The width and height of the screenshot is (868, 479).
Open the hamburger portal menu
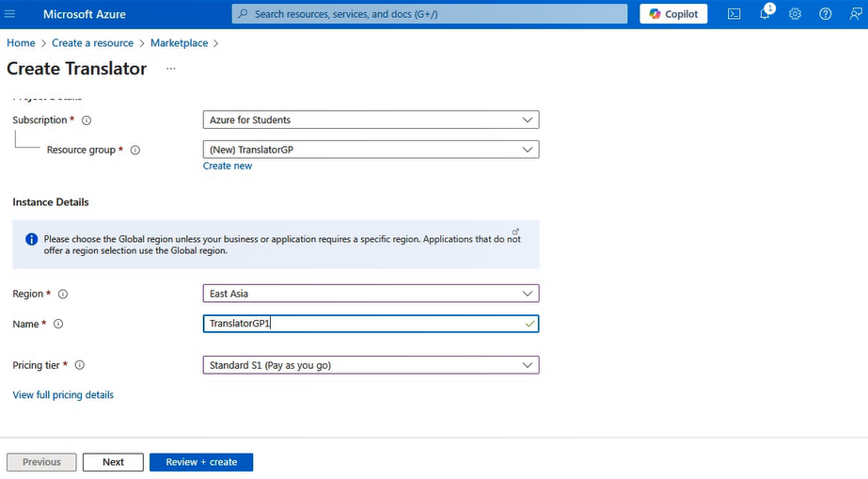[x=10, y=14]
